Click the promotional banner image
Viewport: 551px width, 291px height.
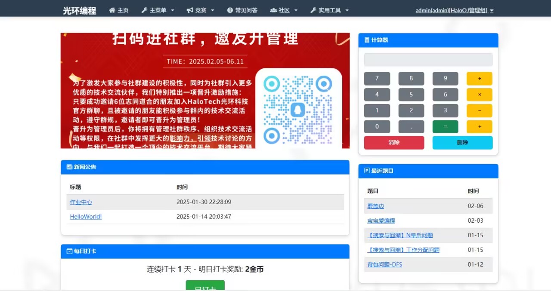pos(205,91)
